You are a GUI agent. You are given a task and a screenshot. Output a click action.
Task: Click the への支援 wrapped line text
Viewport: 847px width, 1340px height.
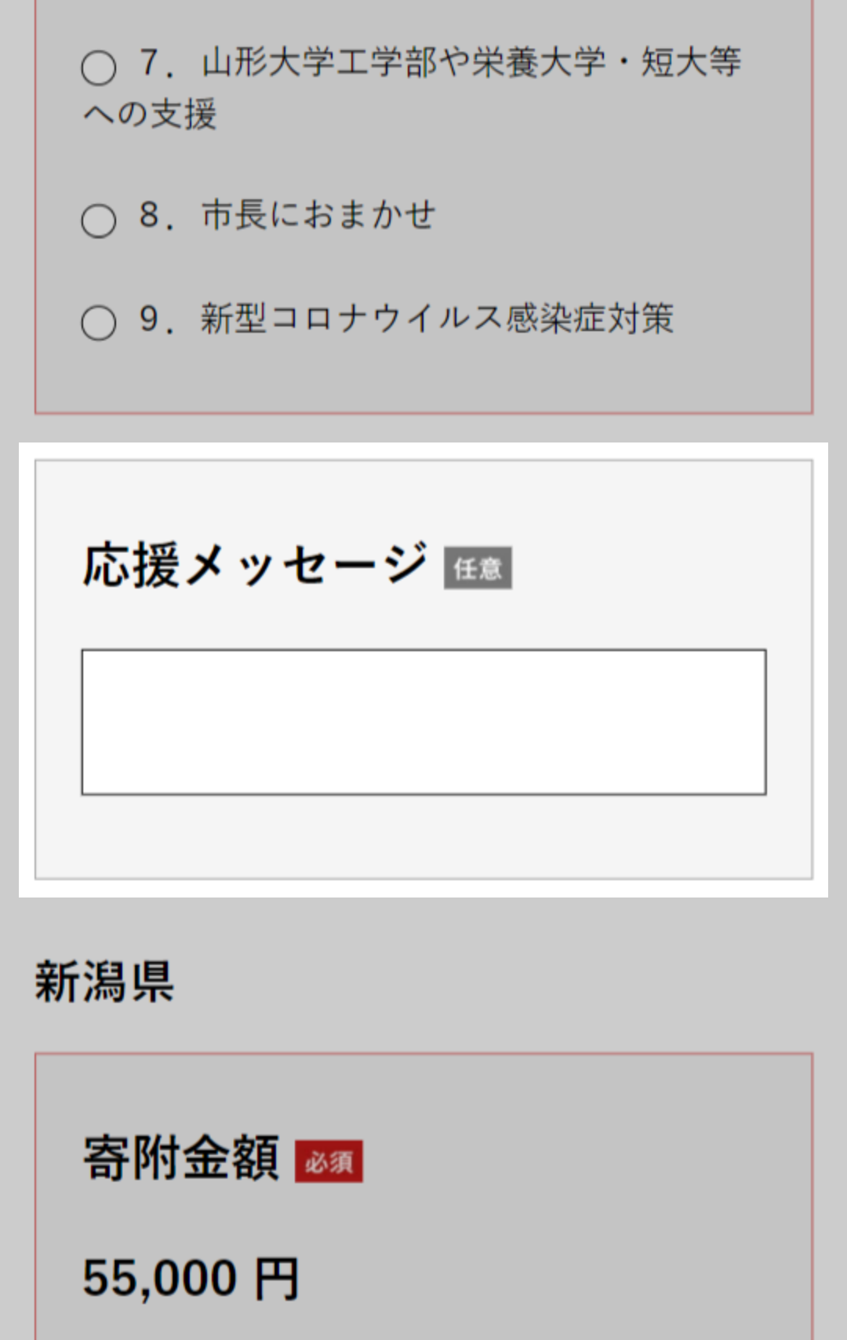[x=150, y=115]
